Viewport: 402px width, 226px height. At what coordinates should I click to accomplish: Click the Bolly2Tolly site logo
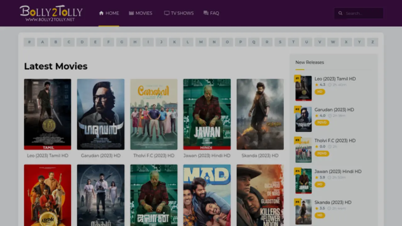point(51,13)
